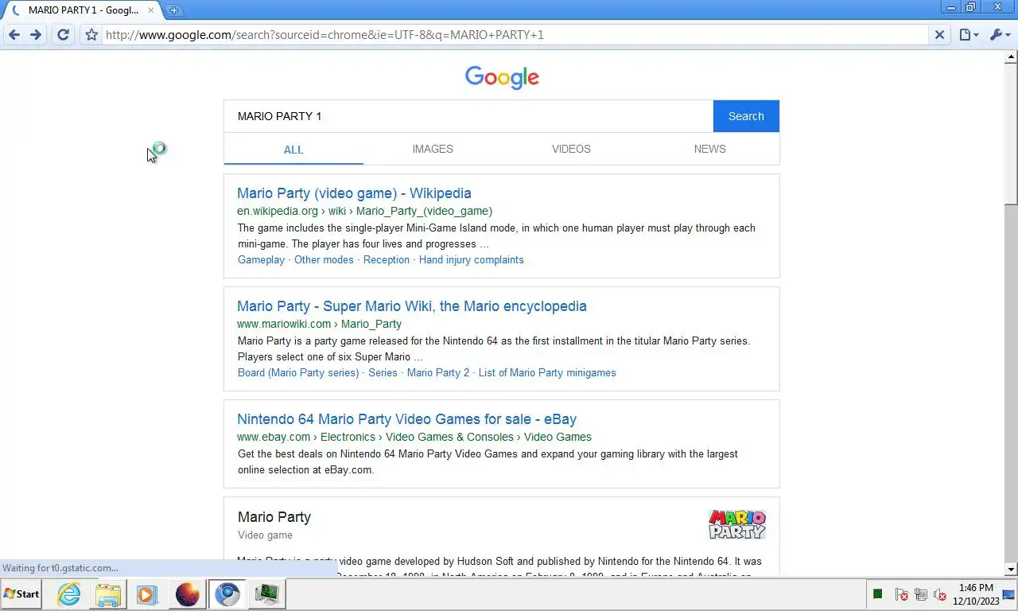Open Nintendo 64 Mario Party eBay result
The image size is (1018, 611).
[407, 419]
